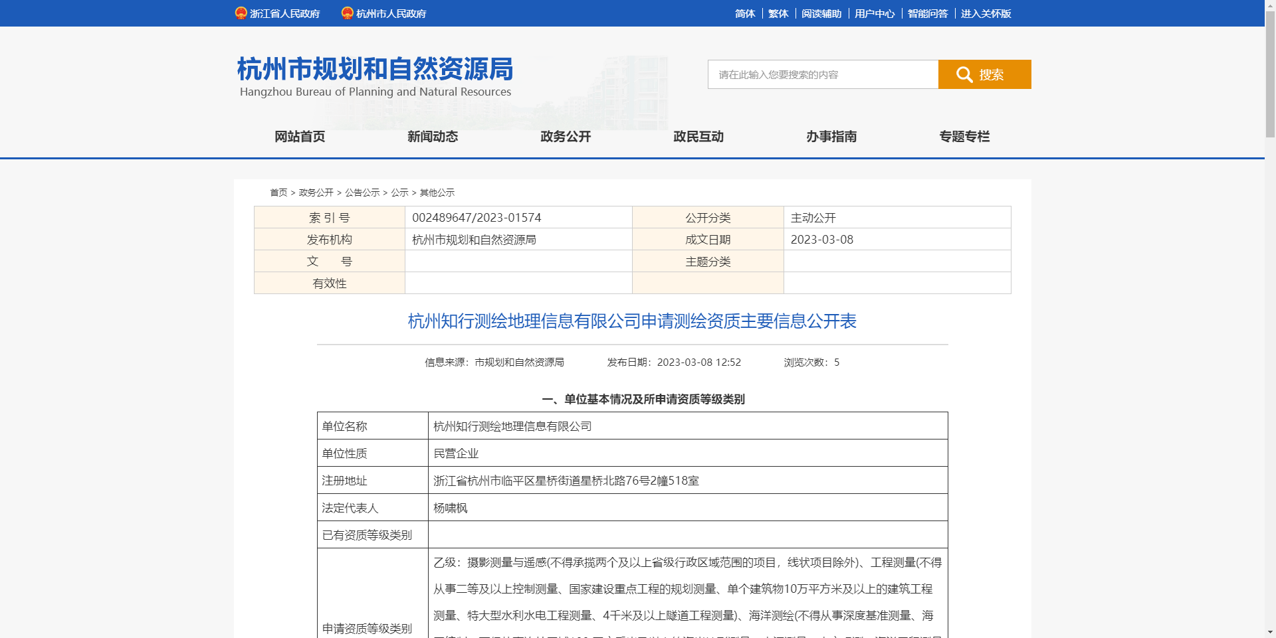Click publisher value 杭州市规划和自然资源局 in info table
This screenshot has height=638, width=1276.
[474, 240]
